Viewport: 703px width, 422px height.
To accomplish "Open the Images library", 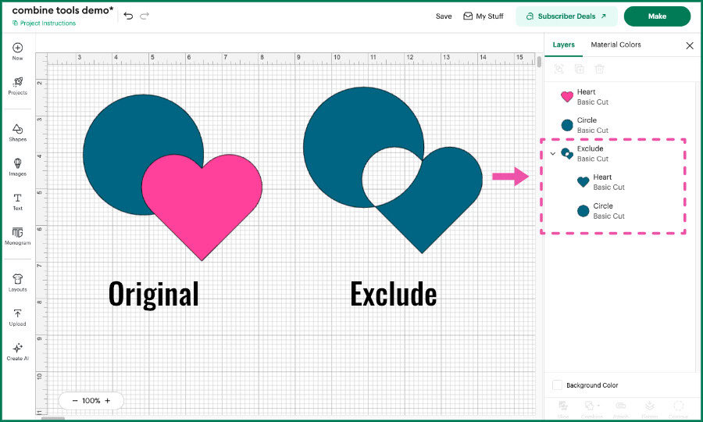I will pyautogui.click(x=17, y=167).
